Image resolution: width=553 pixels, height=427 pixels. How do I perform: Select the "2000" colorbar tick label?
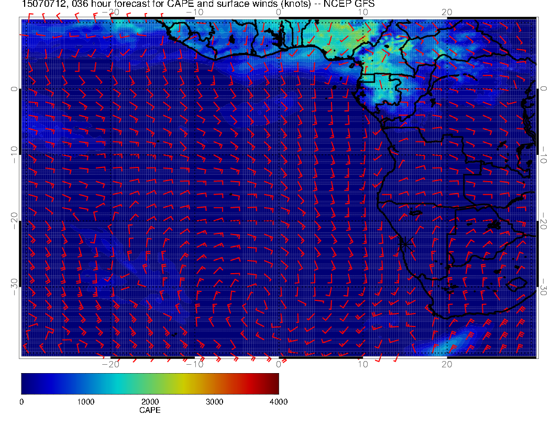(x=150, y=402)
